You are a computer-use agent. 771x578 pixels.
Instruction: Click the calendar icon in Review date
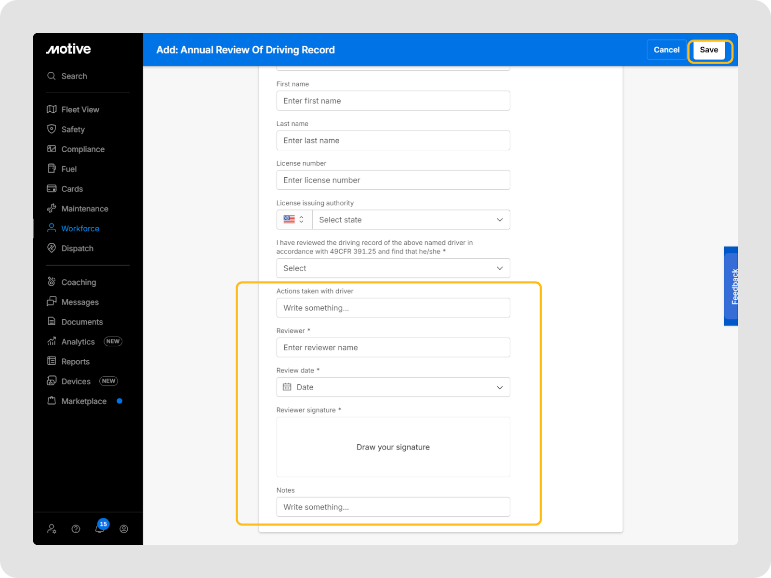(287, 387)
